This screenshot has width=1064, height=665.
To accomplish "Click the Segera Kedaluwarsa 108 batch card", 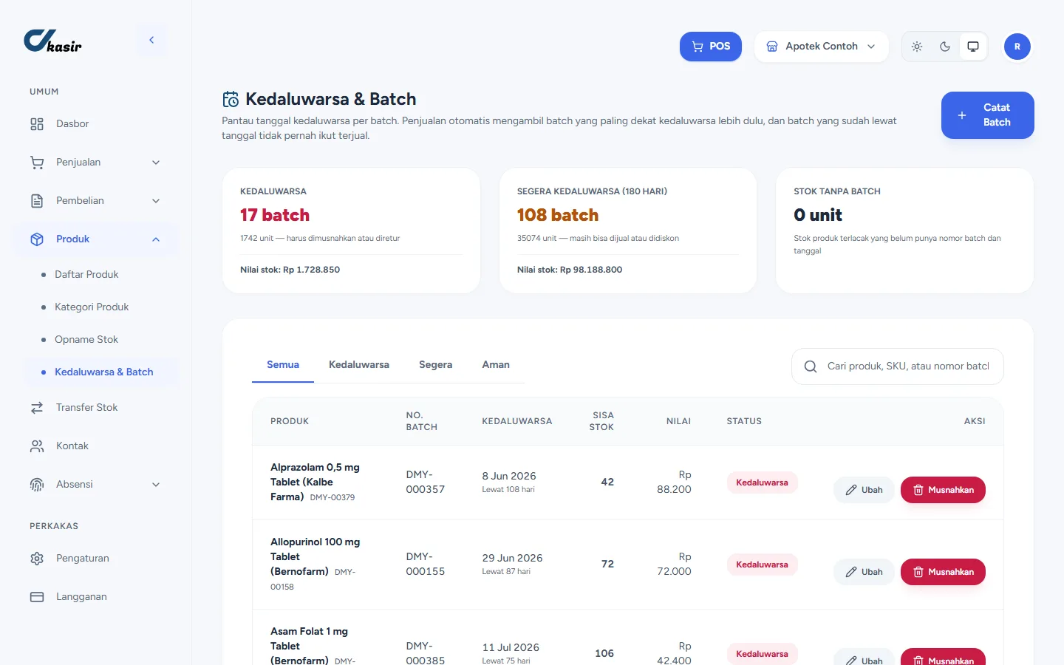I will point(628,231).
